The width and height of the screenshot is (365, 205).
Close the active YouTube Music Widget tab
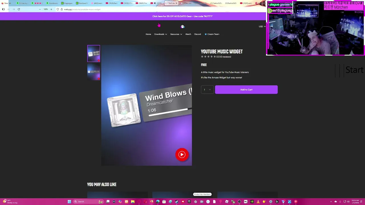[176, 3]
